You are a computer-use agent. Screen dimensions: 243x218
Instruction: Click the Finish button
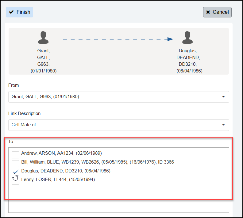coord(20,12)
